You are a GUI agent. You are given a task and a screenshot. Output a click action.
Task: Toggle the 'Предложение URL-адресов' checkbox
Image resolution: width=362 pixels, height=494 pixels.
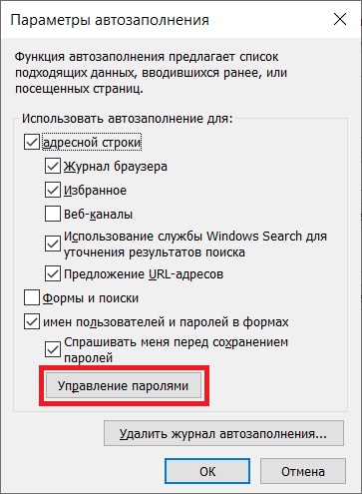(x=53, y=273)
